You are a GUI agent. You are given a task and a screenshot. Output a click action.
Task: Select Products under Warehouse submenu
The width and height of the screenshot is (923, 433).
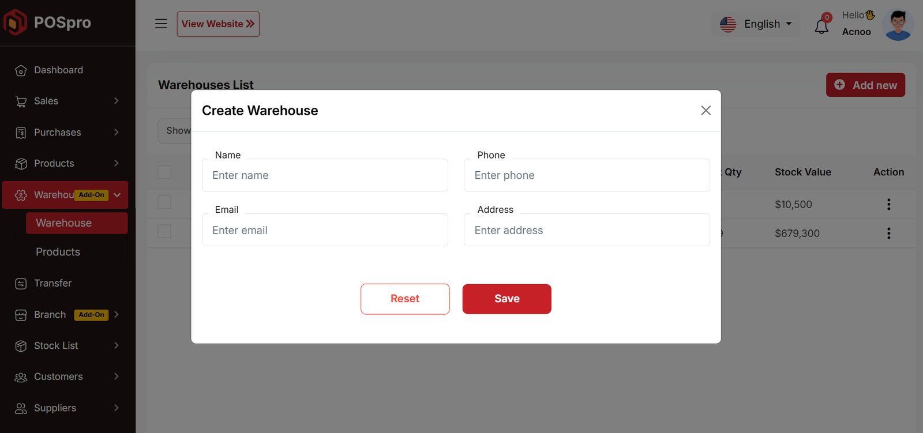click(58, 252)
